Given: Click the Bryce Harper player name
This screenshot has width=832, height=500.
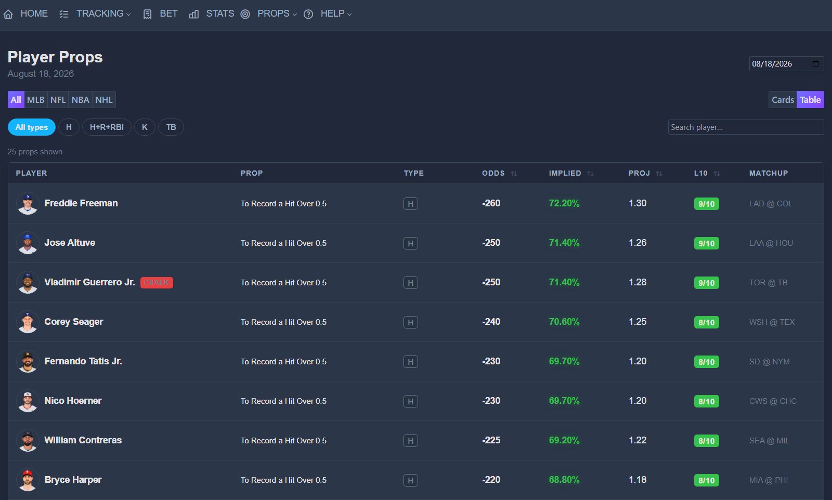Looking at the screenshot, I should 73,480.
